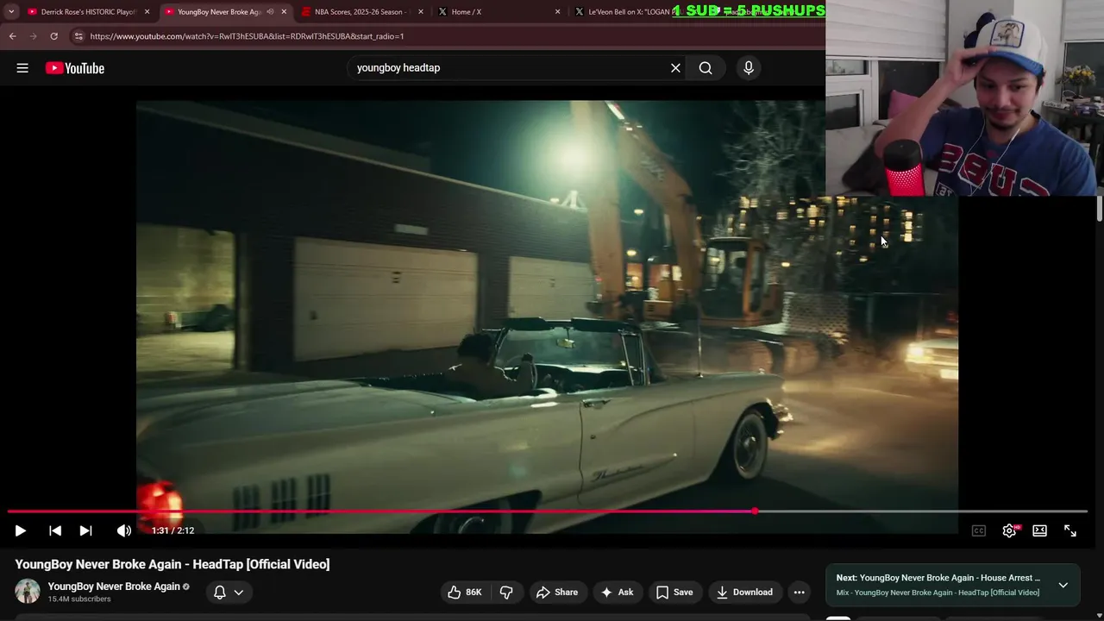The height and width of the screenshot is (621, 1104).
Task: Play the paused video
Action: pyautogui.click(x=20, y=530)
